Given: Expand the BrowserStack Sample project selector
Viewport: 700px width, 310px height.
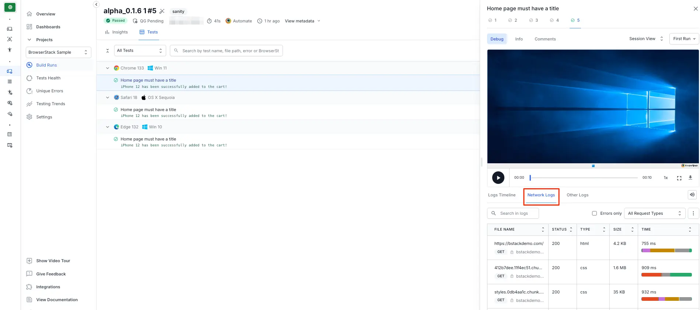Looking at the screenshot, I should 59,52.
